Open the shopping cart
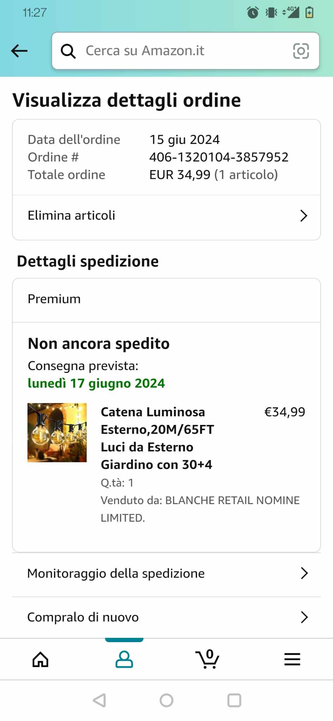Image resolution: width=333 pixels, height=721 pixels. pos(208,659)
